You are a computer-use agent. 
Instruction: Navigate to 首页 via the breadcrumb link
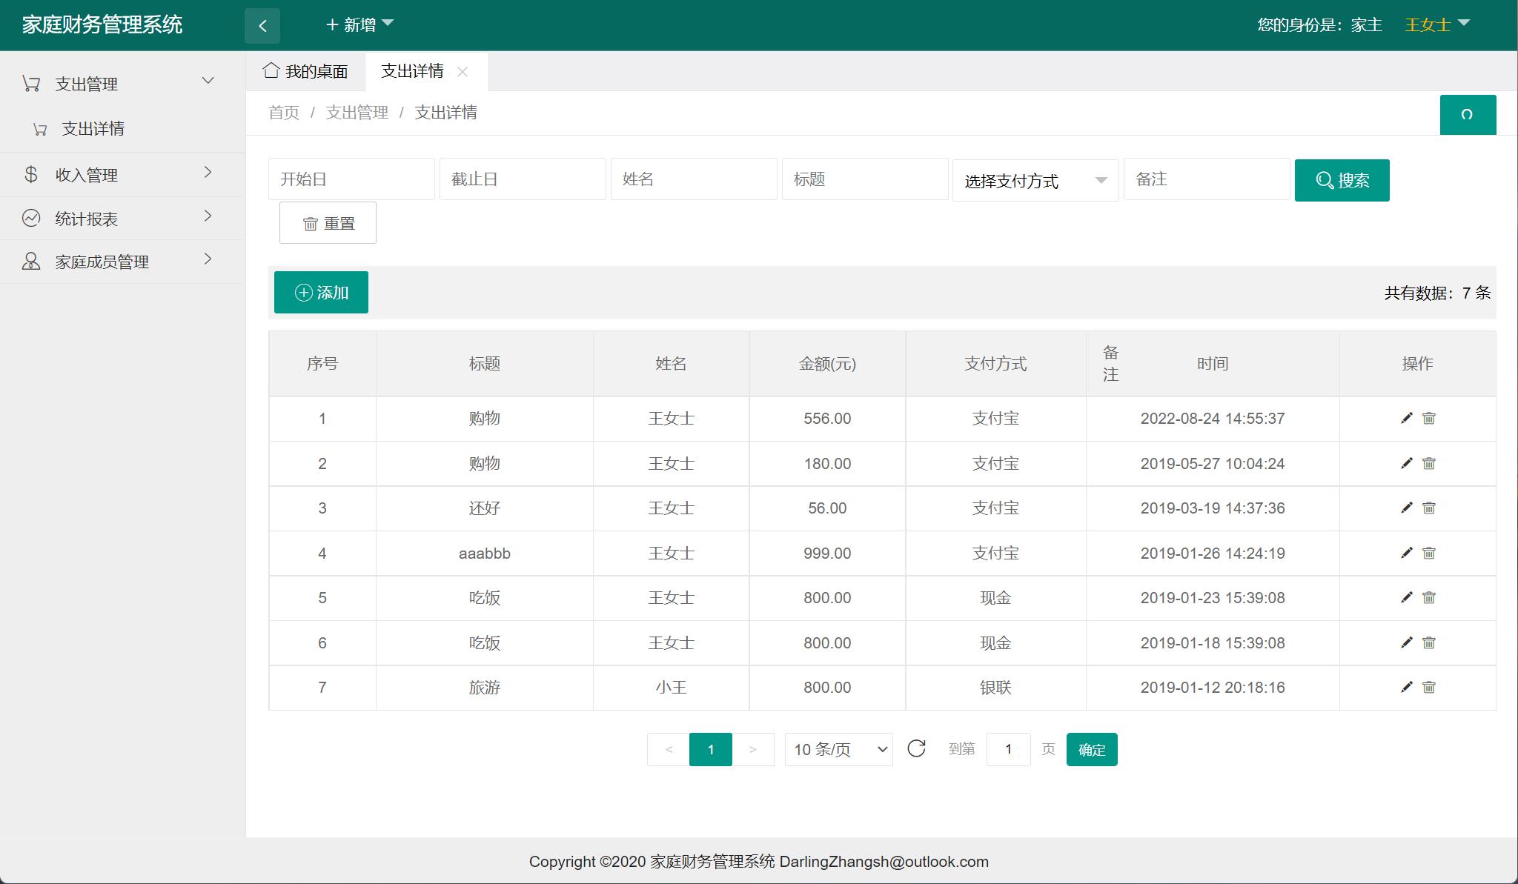283,112
